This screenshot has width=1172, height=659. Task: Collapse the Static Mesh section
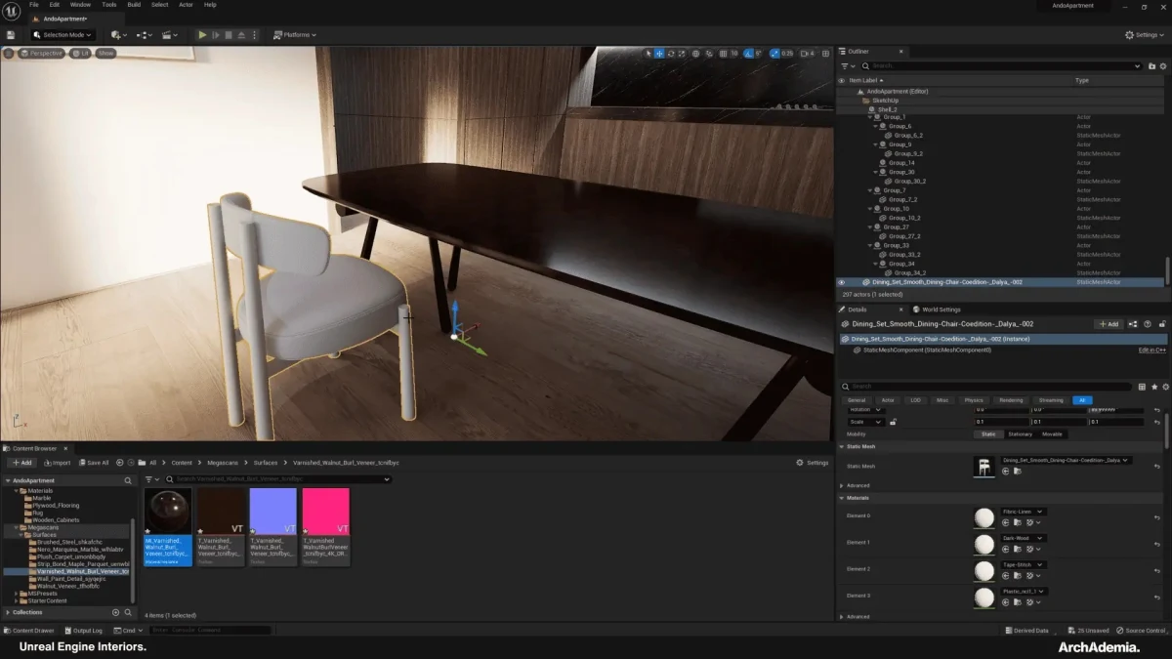point(842,446)
